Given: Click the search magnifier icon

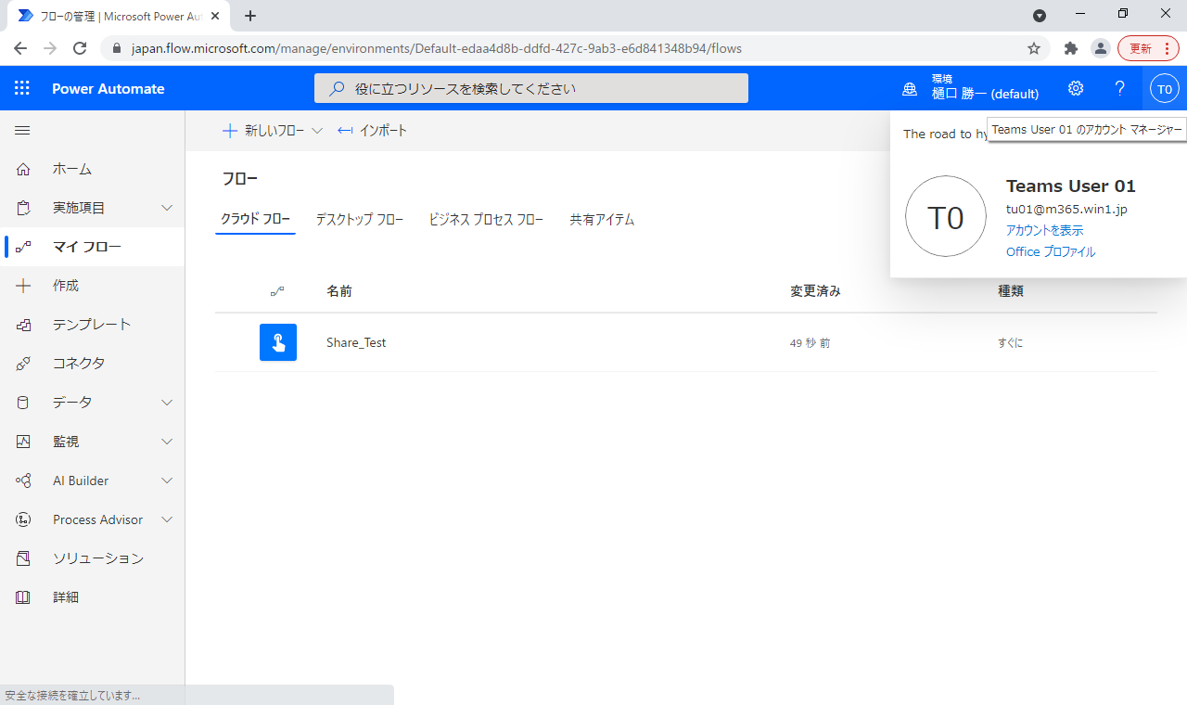Looking at the screenshot, I should (338, 89).
